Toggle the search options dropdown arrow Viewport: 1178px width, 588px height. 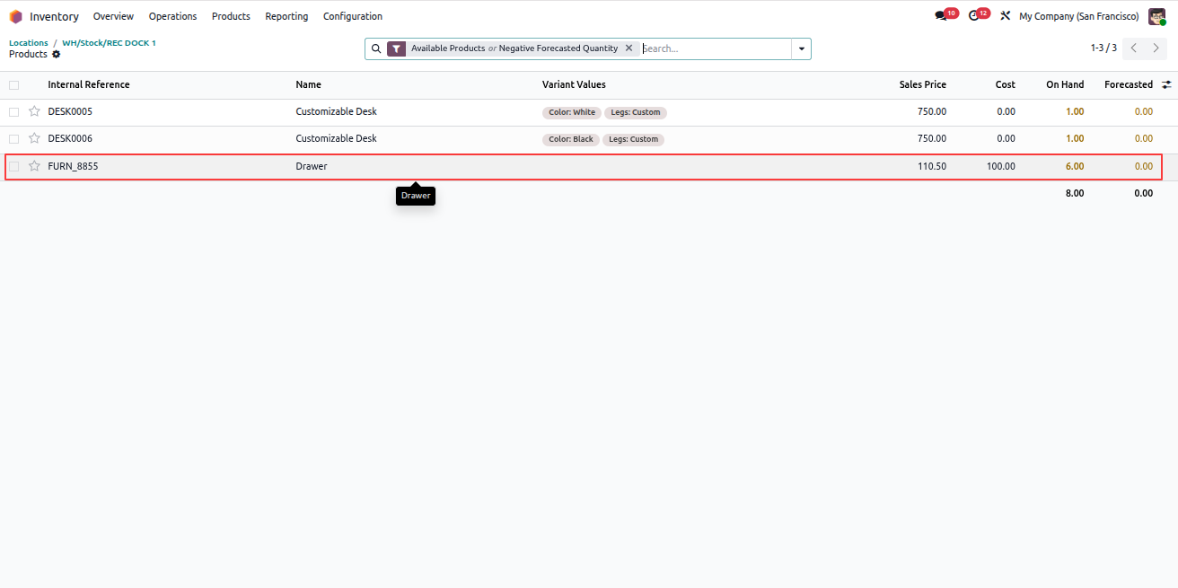(x=801, y=48)
